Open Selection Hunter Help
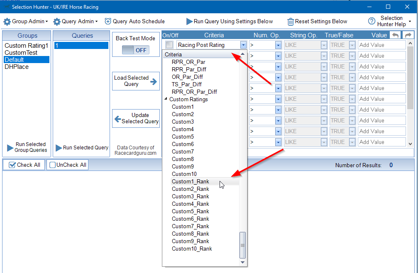 tap(390, 21)
